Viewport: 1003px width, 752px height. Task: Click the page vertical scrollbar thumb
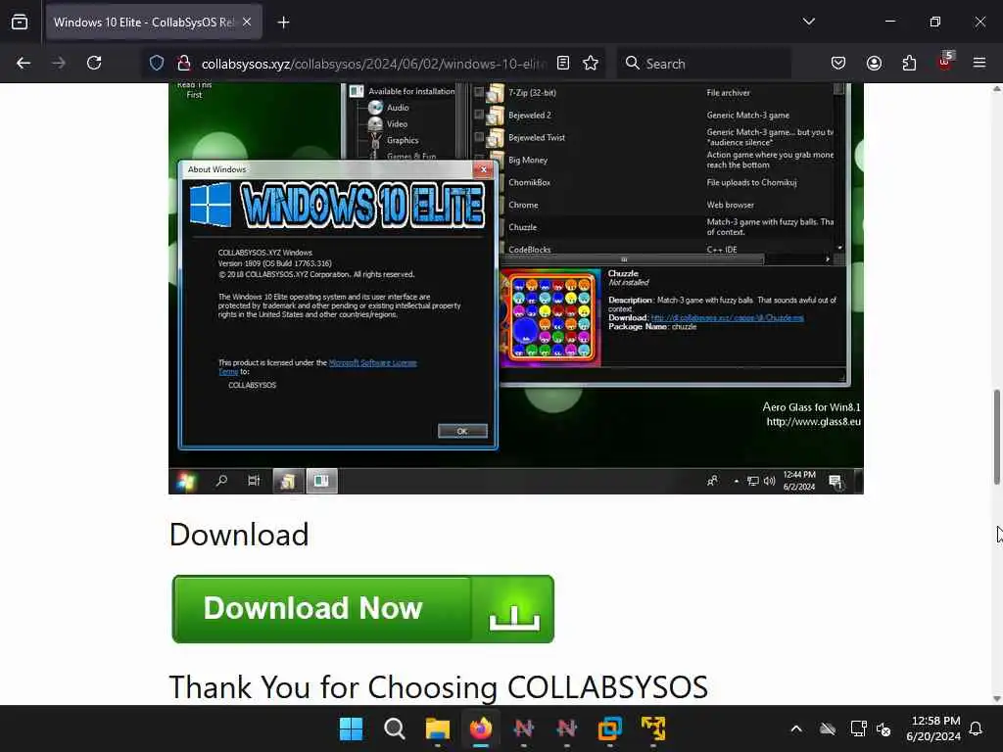pos(996,436)
